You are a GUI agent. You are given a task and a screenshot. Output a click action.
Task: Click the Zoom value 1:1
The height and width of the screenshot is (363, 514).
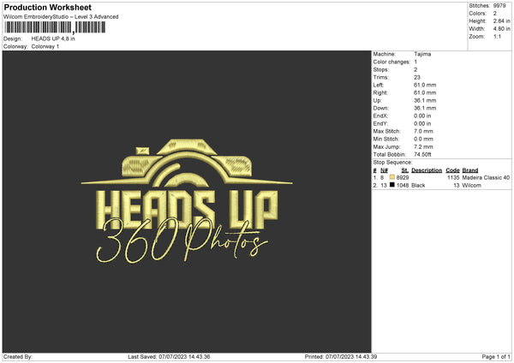click(497, 36)
